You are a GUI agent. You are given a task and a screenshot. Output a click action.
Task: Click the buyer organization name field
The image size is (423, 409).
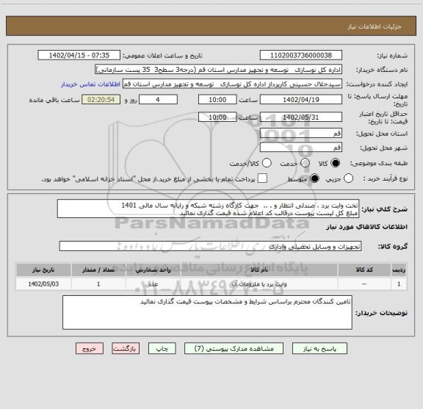point(219,70)
